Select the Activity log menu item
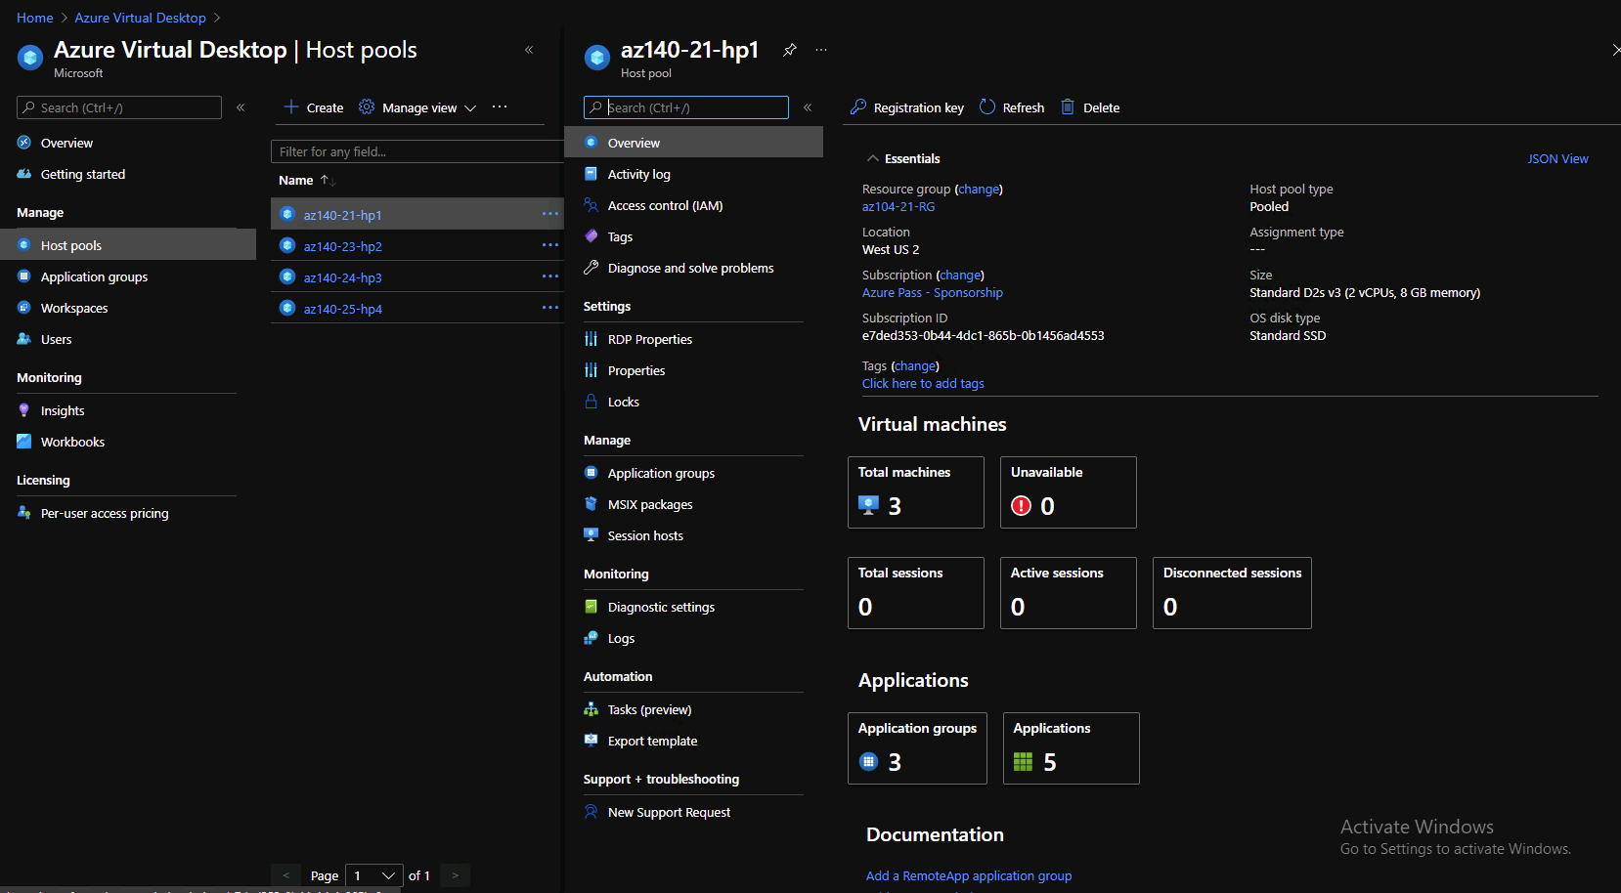This screenshot has height=893, width=1621. click(x=638, y=174)
